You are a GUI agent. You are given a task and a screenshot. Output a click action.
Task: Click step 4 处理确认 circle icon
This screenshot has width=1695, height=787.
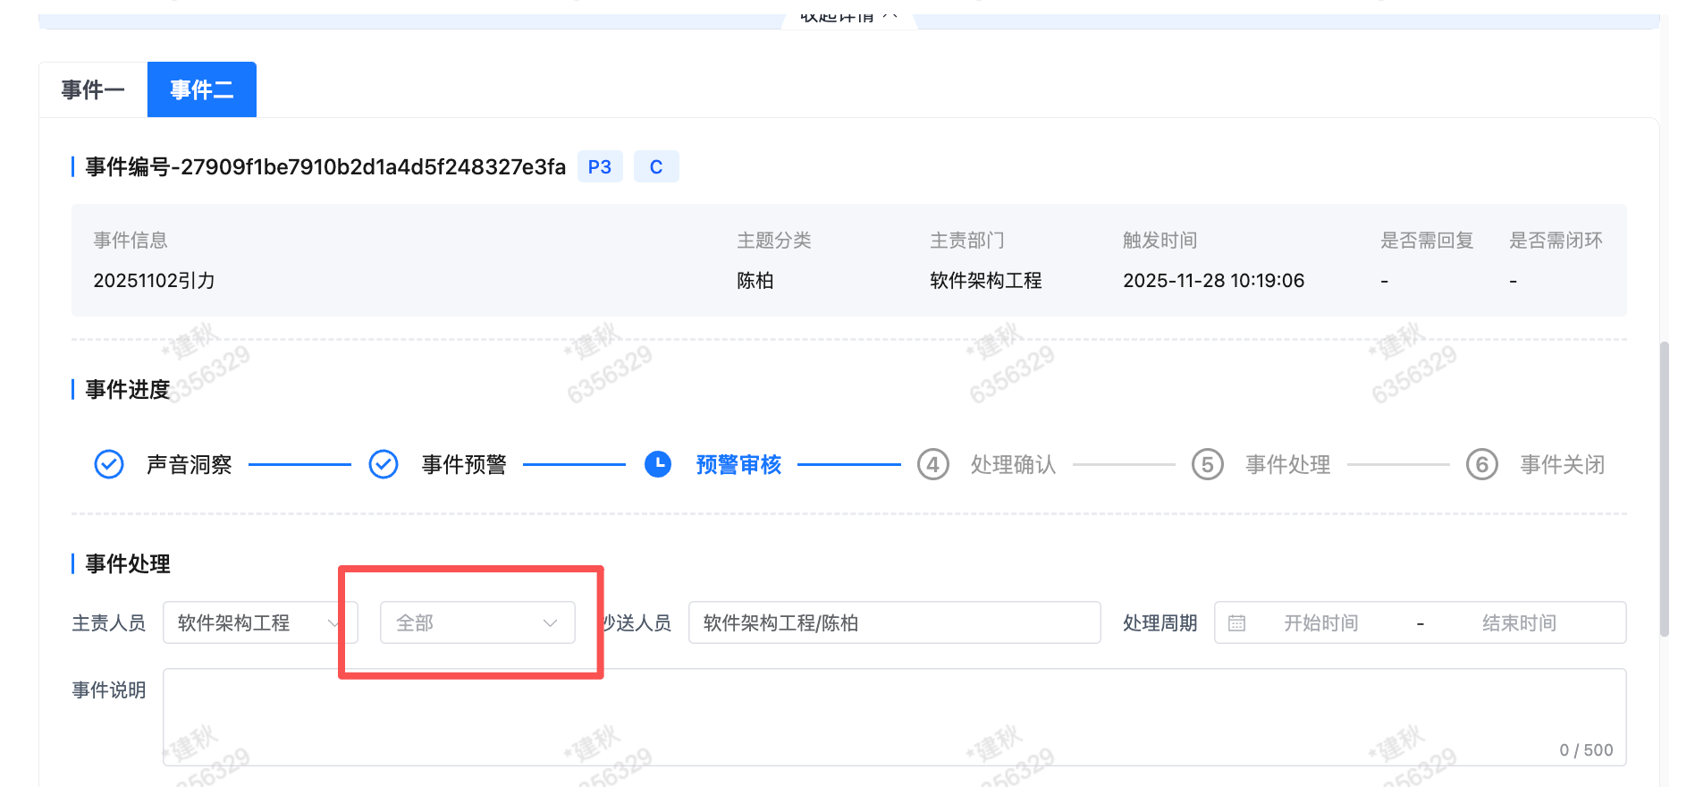point(932,464)
